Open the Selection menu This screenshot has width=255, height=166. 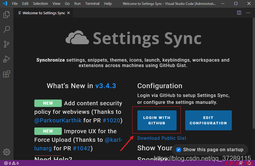tap(40, 4)
